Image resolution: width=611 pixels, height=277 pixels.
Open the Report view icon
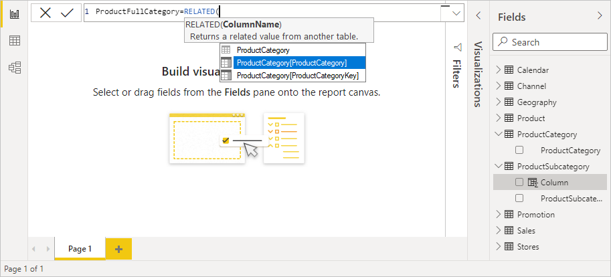14,15
